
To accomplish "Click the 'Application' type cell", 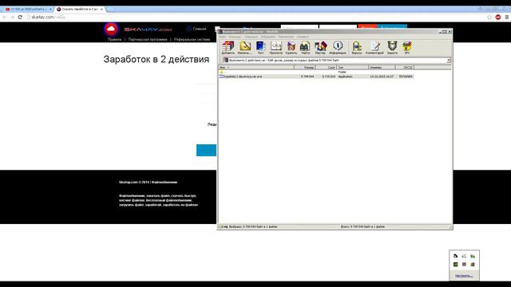I will click(x=345, y=77).
